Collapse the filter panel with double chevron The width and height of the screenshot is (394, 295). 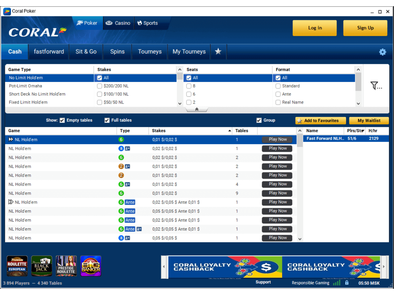click(x=197, y=109)
